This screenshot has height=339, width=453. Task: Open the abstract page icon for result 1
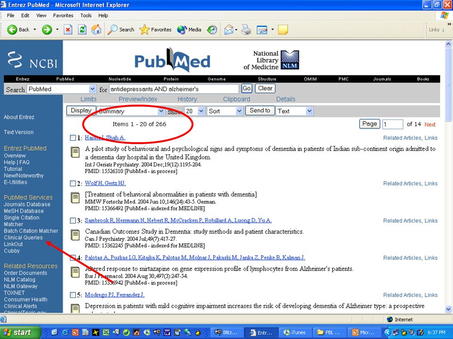(x=75, y=152)
